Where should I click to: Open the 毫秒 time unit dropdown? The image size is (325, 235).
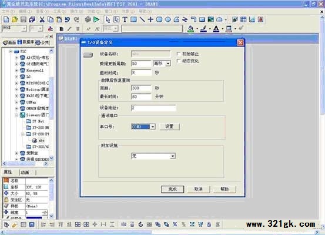coord(168,64)
